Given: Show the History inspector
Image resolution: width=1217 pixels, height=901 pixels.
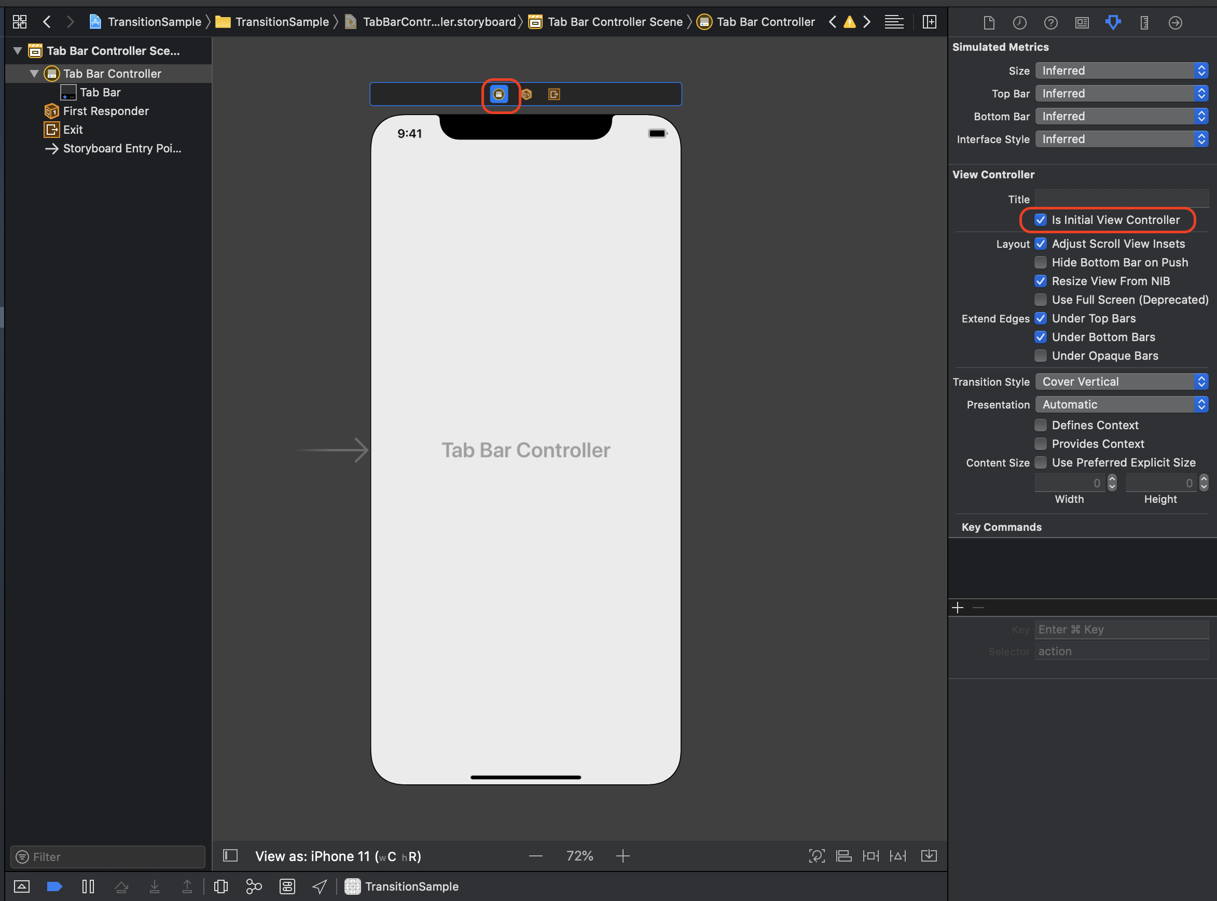Looking at the screenshot, I should [x=1019, y=22].
